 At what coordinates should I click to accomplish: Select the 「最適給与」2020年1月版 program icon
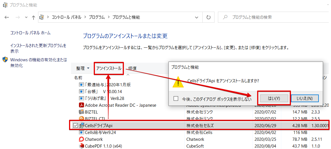click(x=82, y=85)
